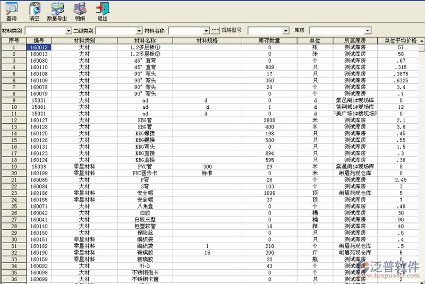Select cell with code 160012
Screen dimensions: 425x284
[39, 47]
